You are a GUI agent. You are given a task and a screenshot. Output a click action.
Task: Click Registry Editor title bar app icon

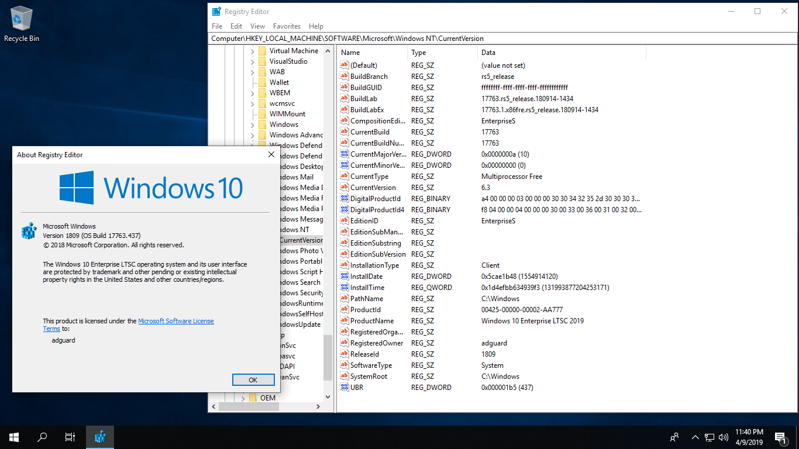[216, 11]
